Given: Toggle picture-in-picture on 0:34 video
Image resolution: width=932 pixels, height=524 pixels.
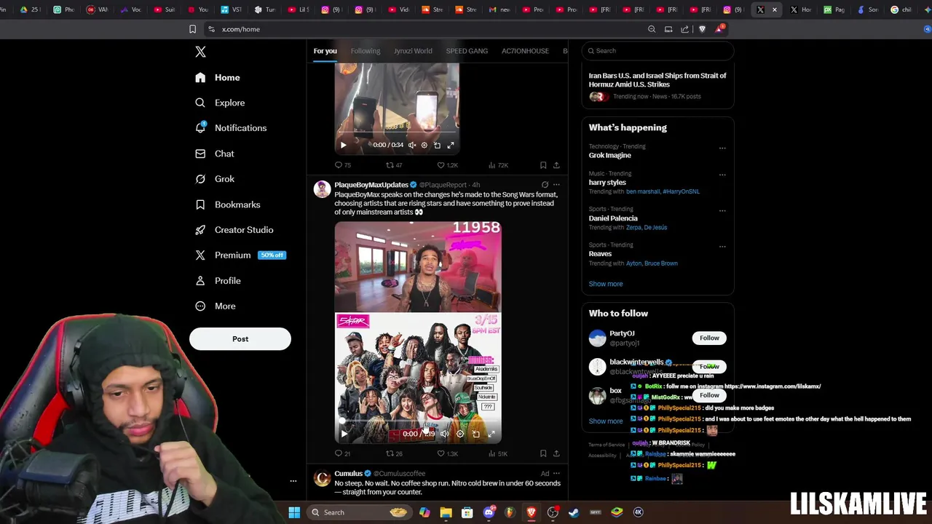Looking at the screenshot, I should 437,145.
